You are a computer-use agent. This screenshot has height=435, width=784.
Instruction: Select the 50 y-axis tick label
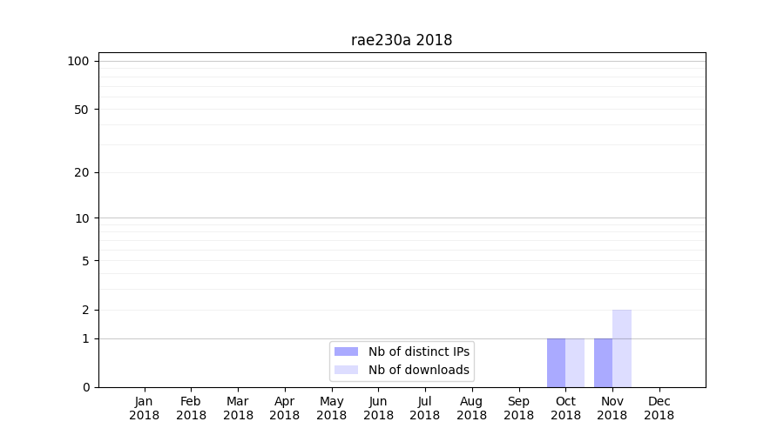(81, 110)
